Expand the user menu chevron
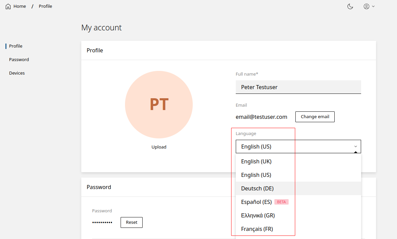Image resolution: width=397 pixels, height=239 pixels. point(373,6)
